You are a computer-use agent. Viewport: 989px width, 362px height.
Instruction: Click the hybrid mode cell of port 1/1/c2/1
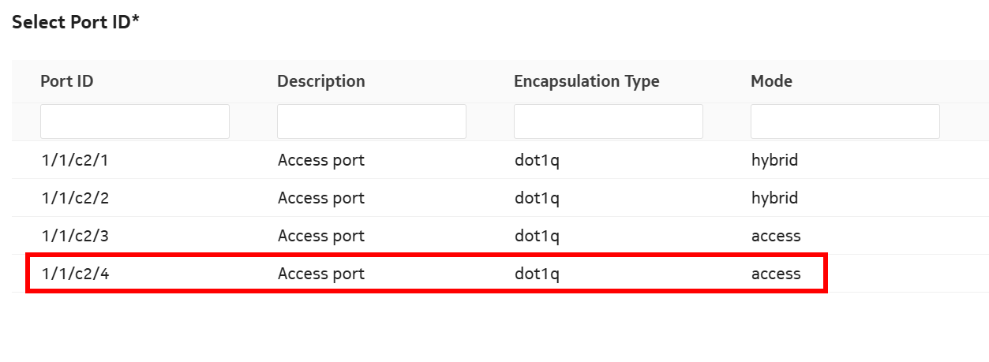pos(774,160)
